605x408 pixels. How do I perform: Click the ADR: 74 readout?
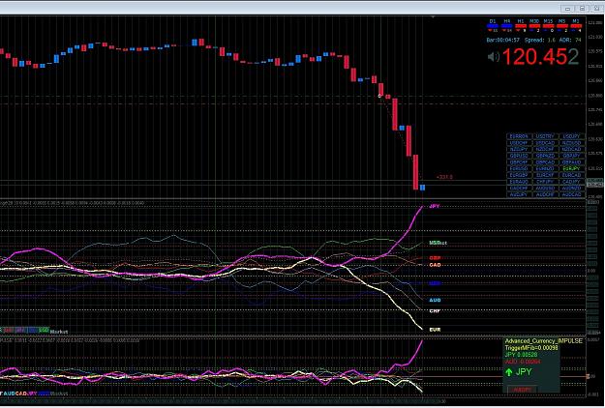(570, 40)
